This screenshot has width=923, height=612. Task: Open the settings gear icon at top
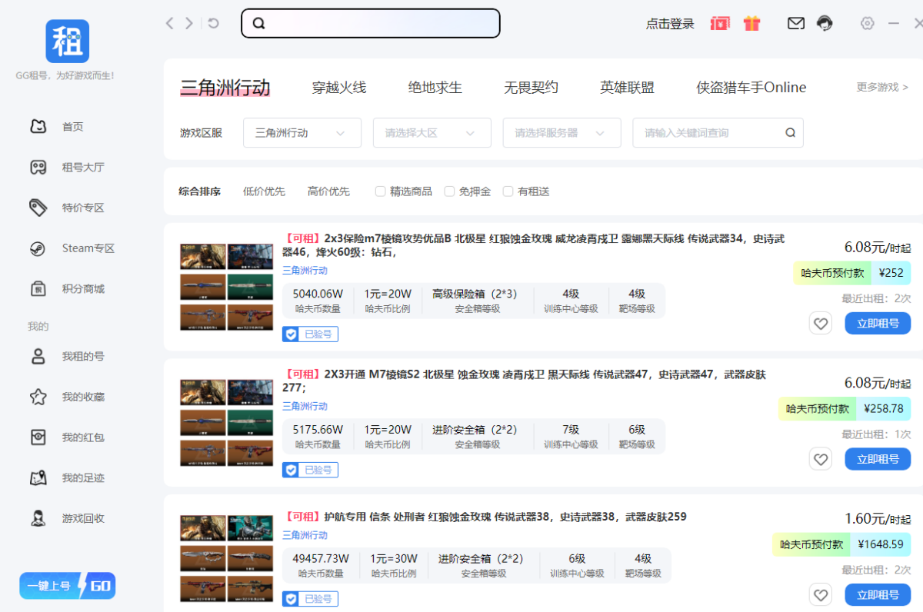[868, 23]
